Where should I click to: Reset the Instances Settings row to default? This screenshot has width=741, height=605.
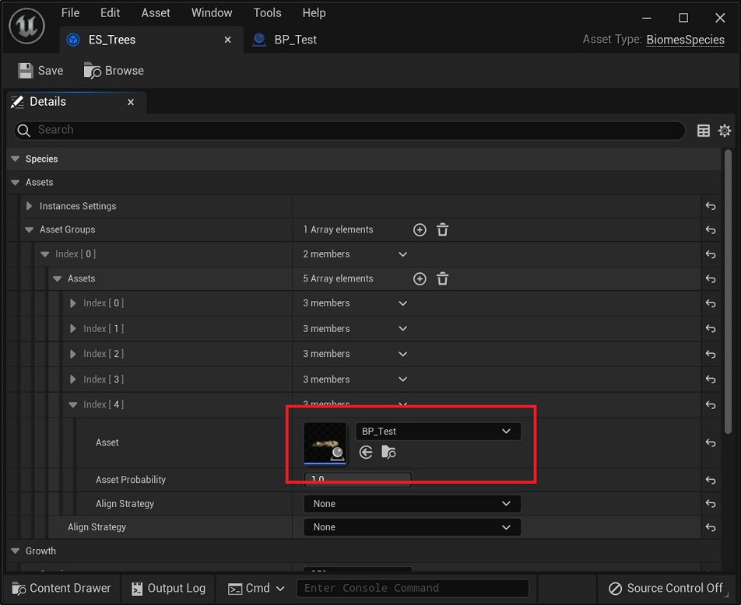(710, 207)
